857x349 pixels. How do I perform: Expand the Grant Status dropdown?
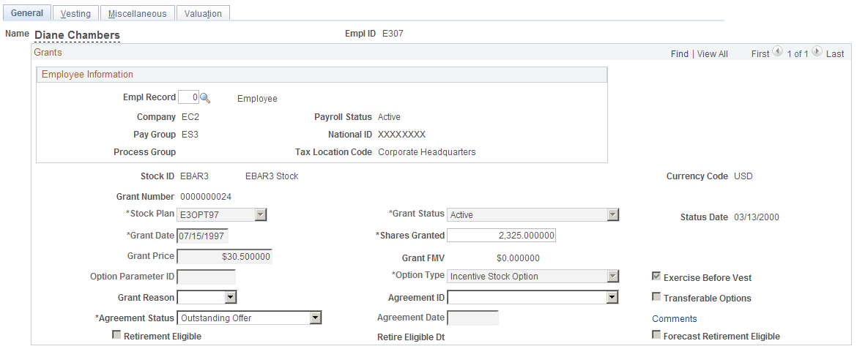[x=613, y=214]
